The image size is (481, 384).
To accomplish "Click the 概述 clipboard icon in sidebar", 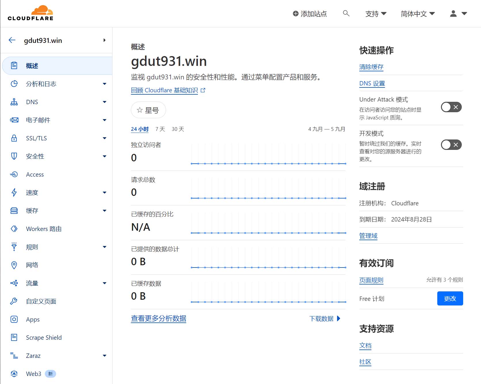I will (x=14, y=66).
